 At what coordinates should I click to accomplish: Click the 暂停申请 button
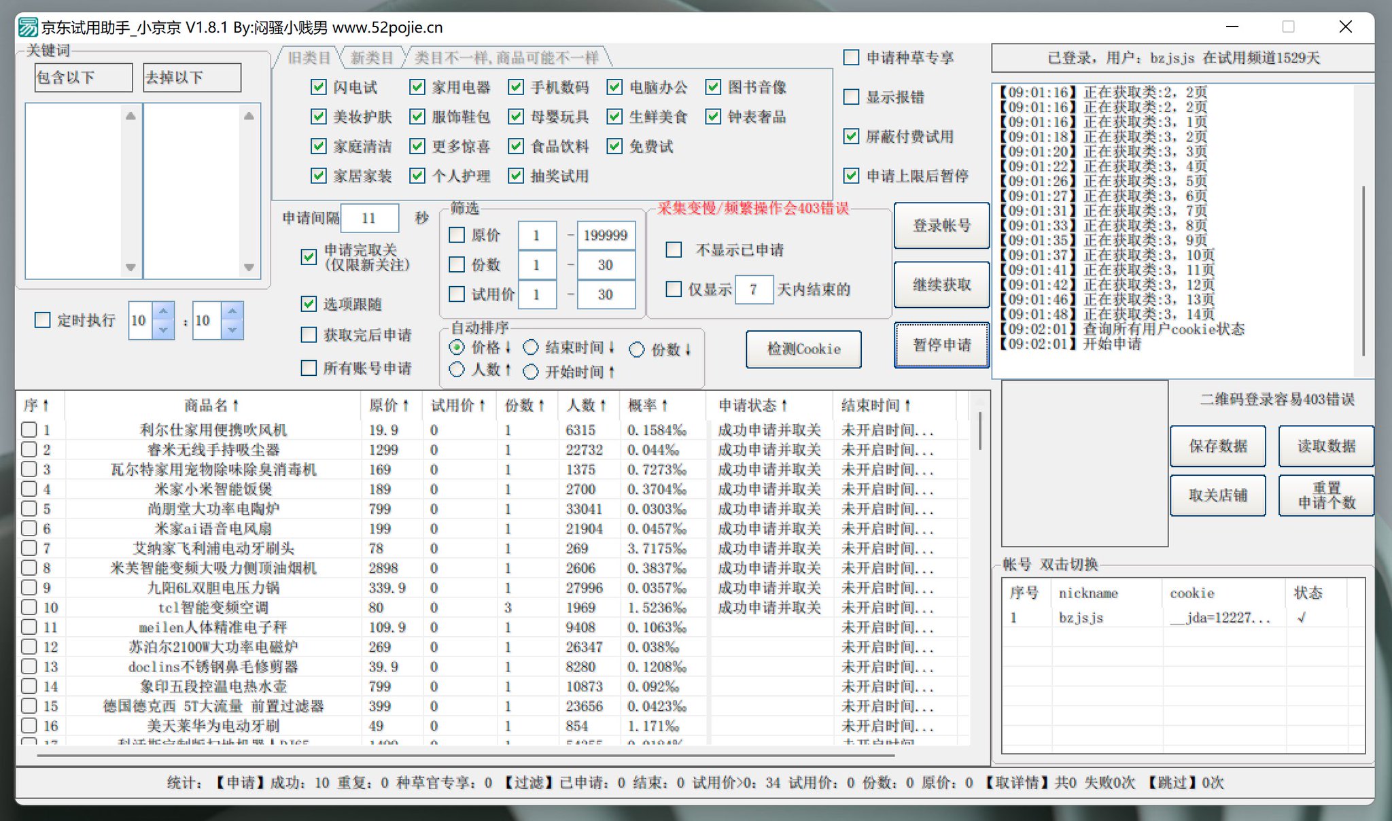click(941, 345)
